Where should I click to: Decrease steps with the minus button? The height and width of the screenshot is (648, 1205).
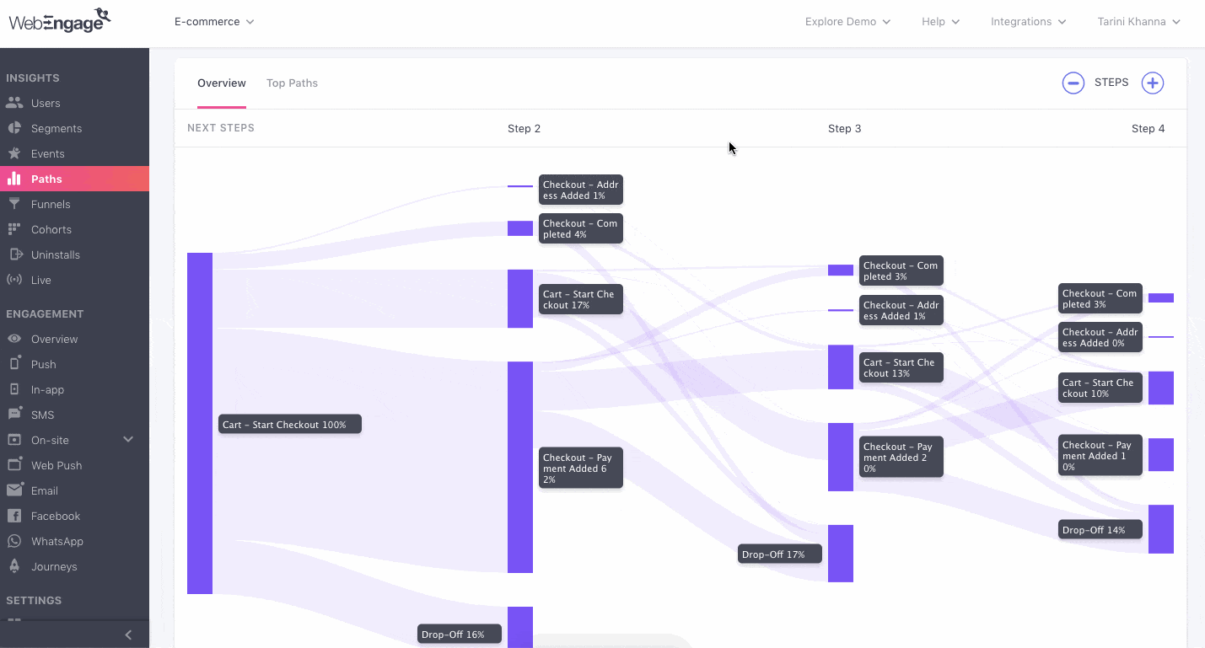[x=1073, y=83]
